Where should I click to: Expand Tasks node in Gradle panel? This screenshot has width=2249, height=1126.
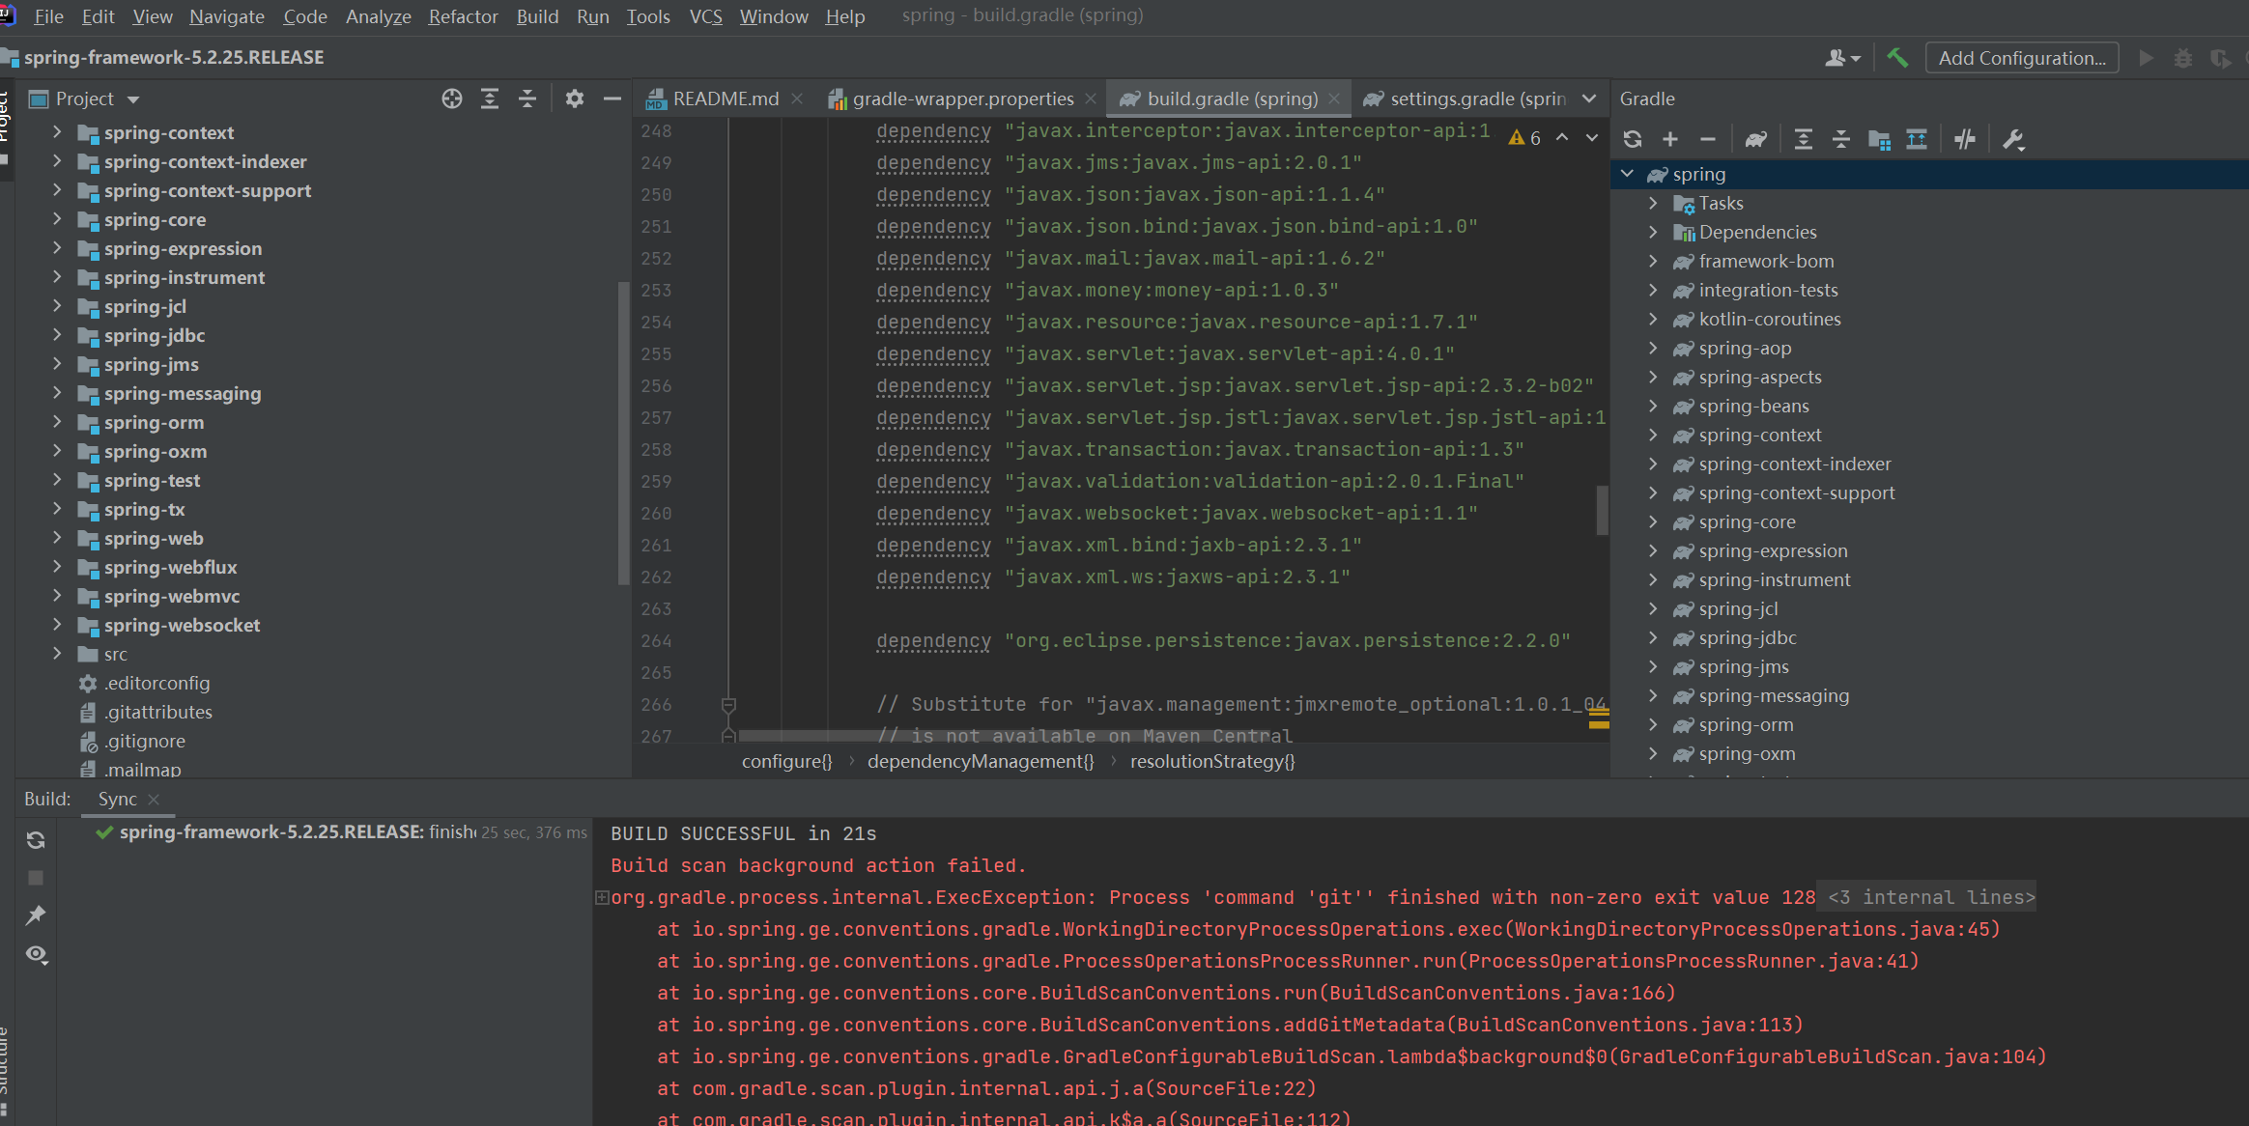1653,203
